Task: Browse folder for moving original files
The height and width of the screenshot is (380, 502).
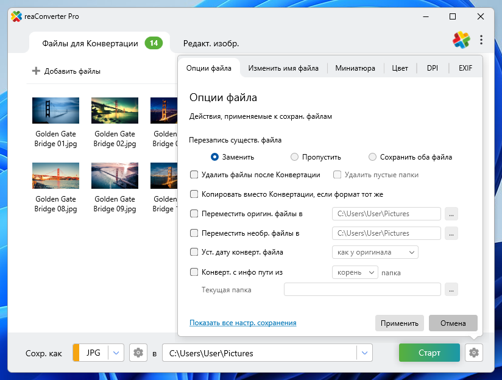Action: pyautogui.click(x=451, y=214)
